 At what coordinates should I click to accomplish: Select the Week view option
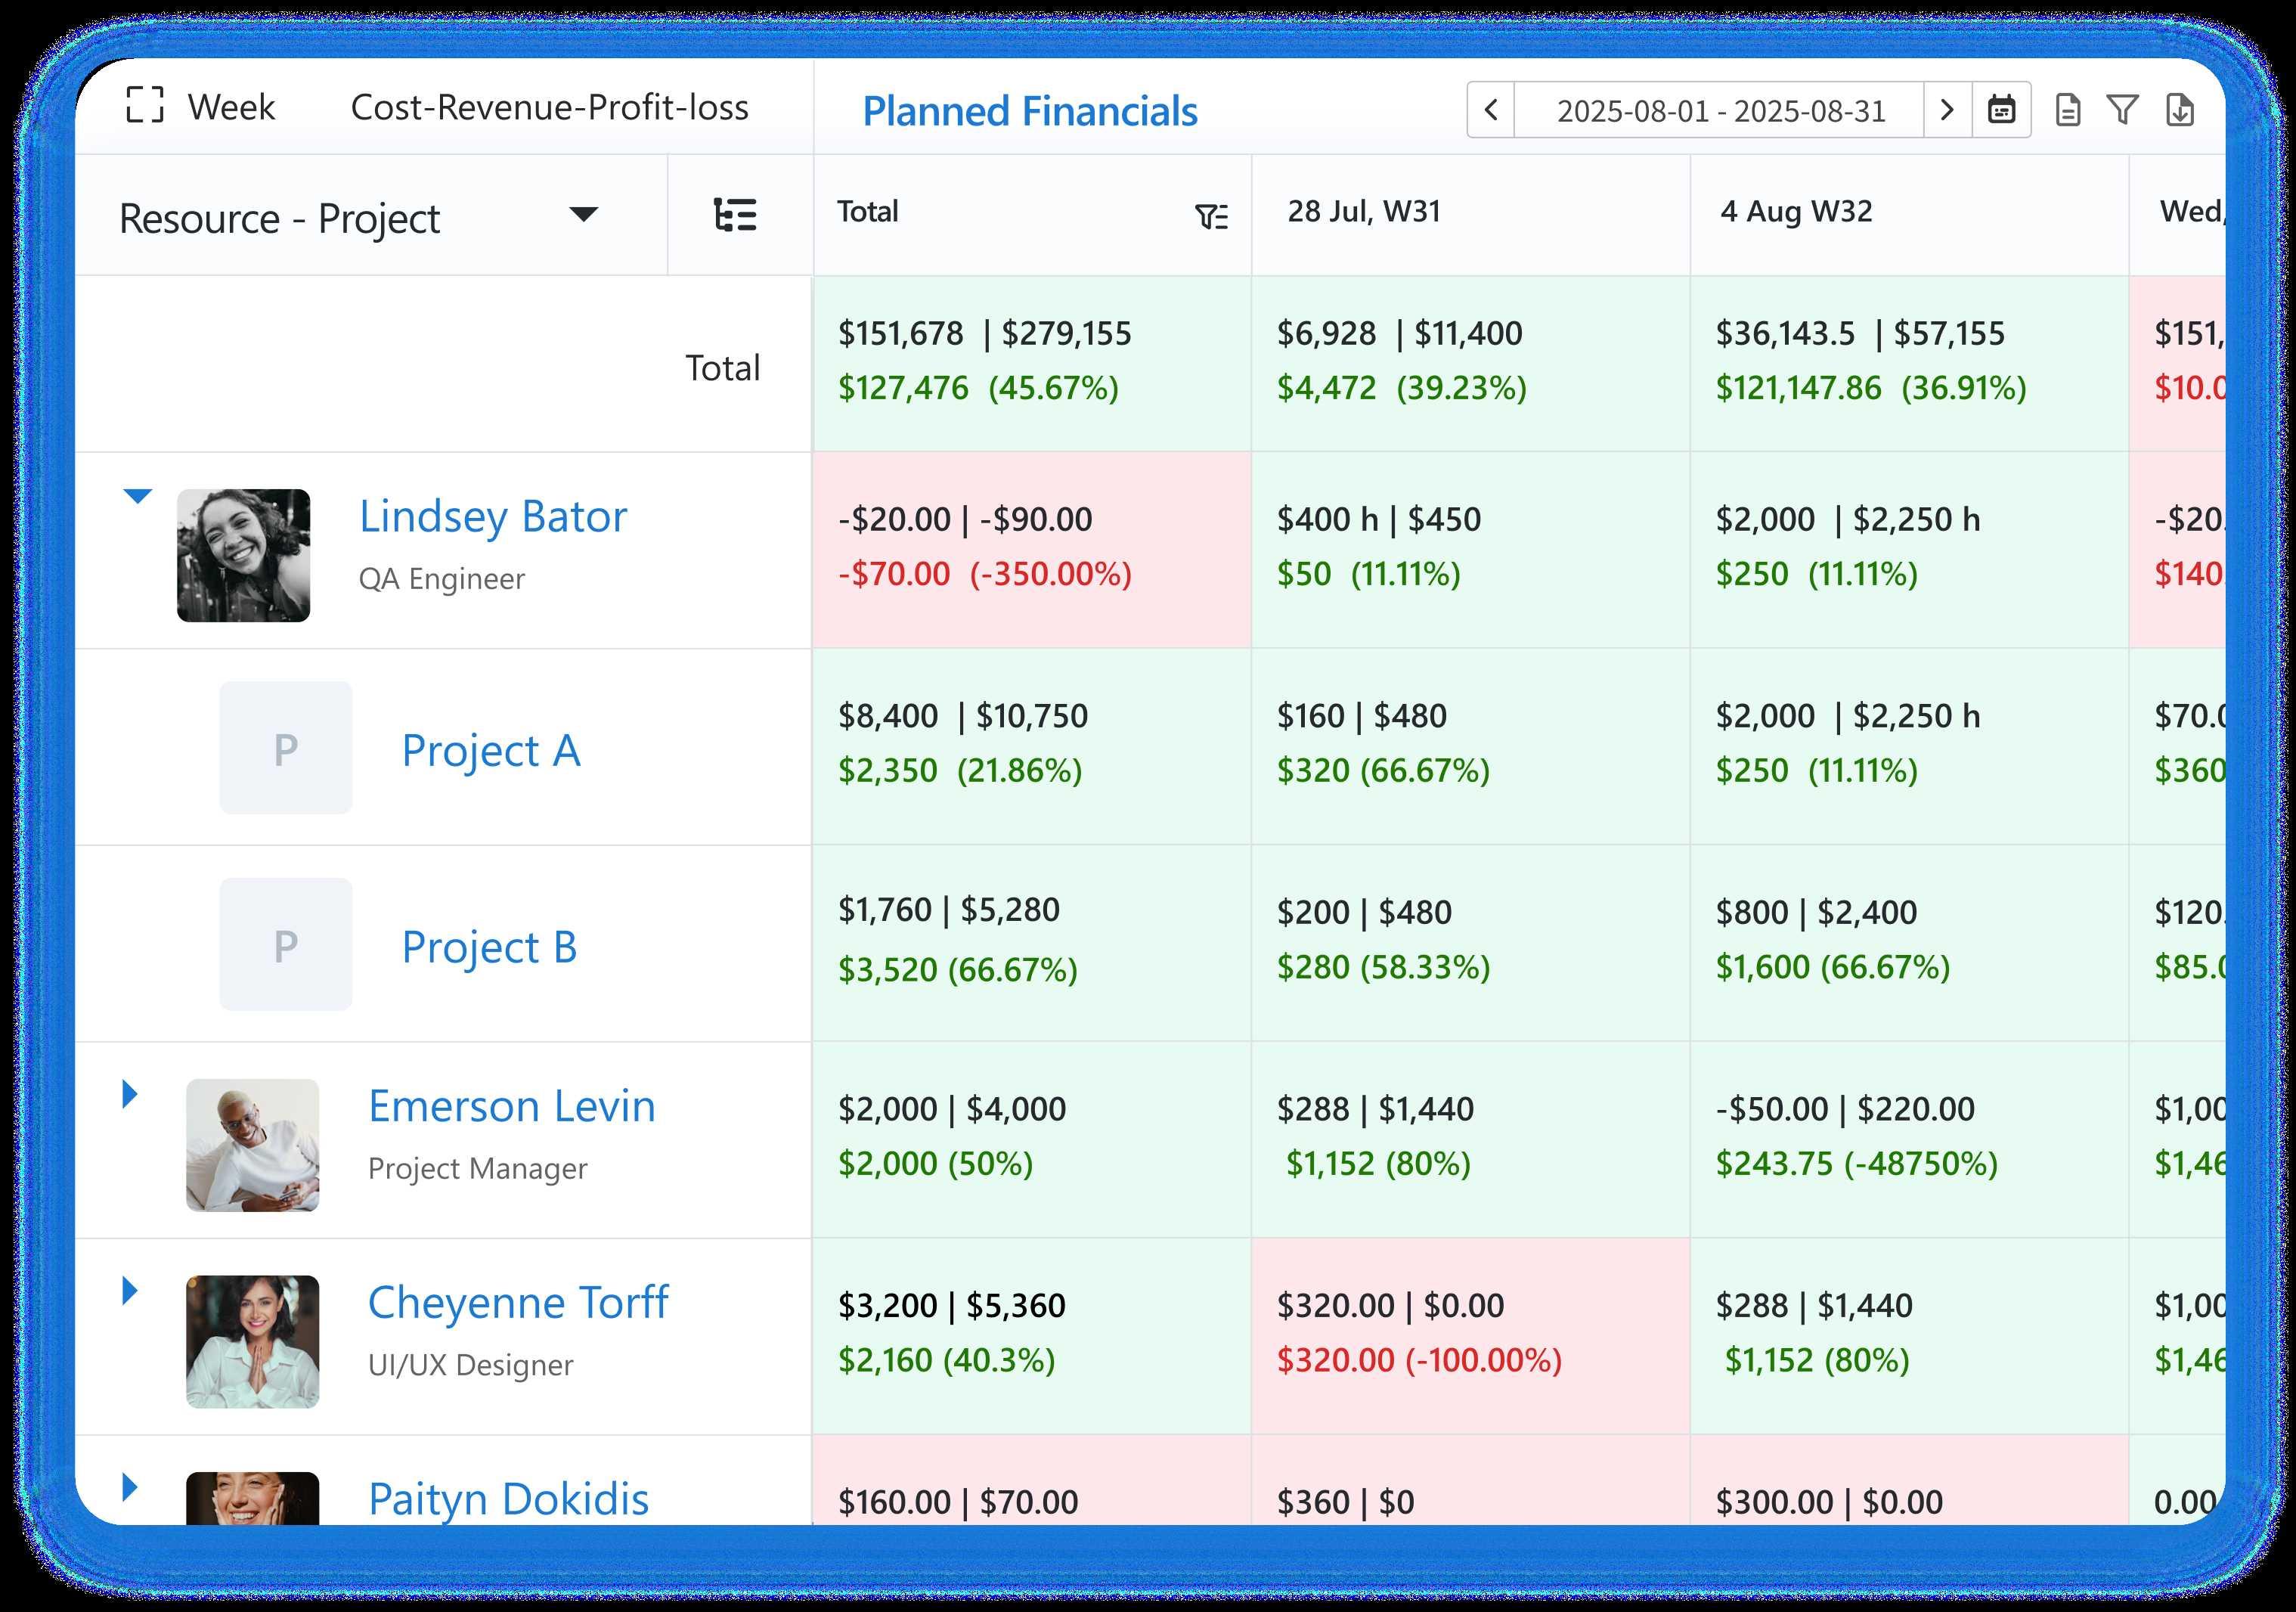(x=231, y=107)
